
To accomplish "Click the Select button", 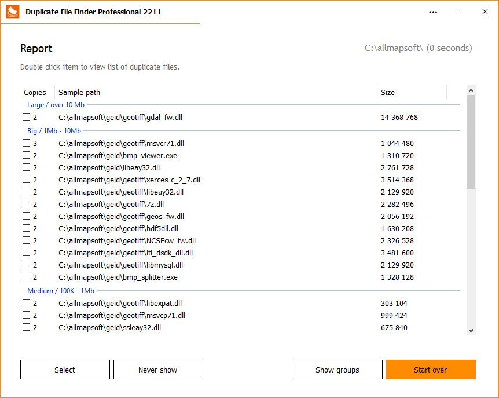I will coord(65,370).
